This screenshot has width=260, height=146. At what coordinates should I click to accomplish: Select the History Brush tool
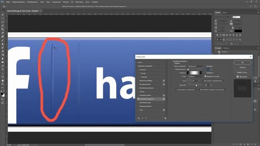(2, 47)
